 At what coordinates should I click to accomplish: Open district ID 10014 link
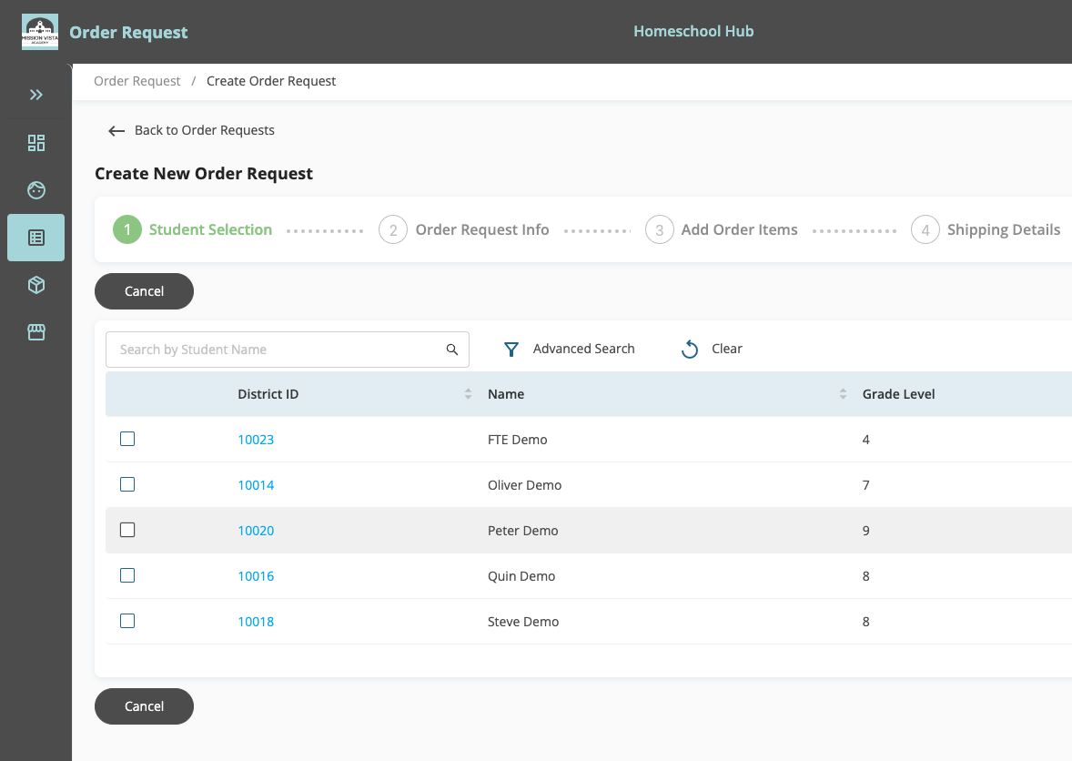tap(256, 485)
